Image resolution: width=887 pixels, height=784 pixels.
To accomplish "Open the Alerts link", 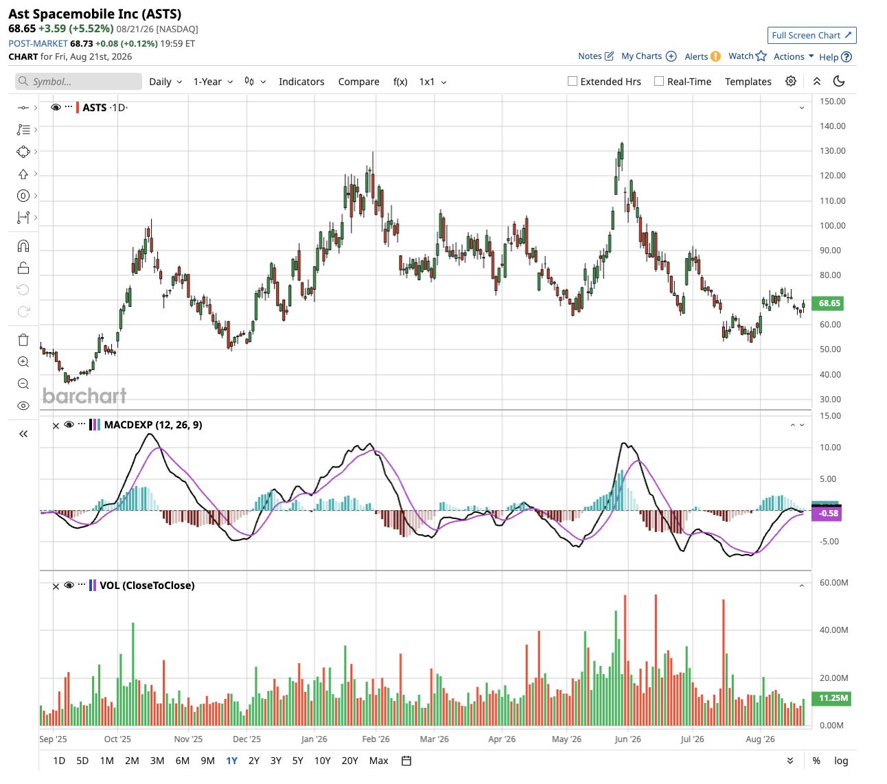I will [x=702, y=56].
